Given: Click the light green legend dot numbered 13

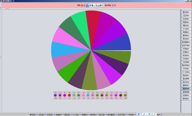Looking at the screenshot, I should [x=74, y=95].
